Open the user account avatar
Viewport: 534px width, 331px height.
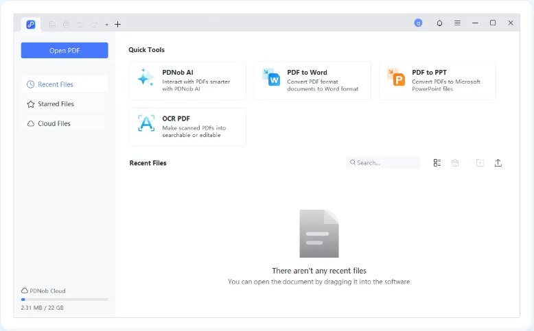418,23
